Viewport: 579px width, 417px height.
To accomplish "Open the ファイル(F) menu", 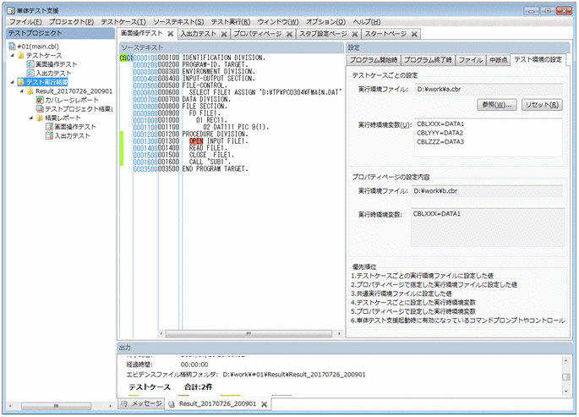I will (25, 22).
